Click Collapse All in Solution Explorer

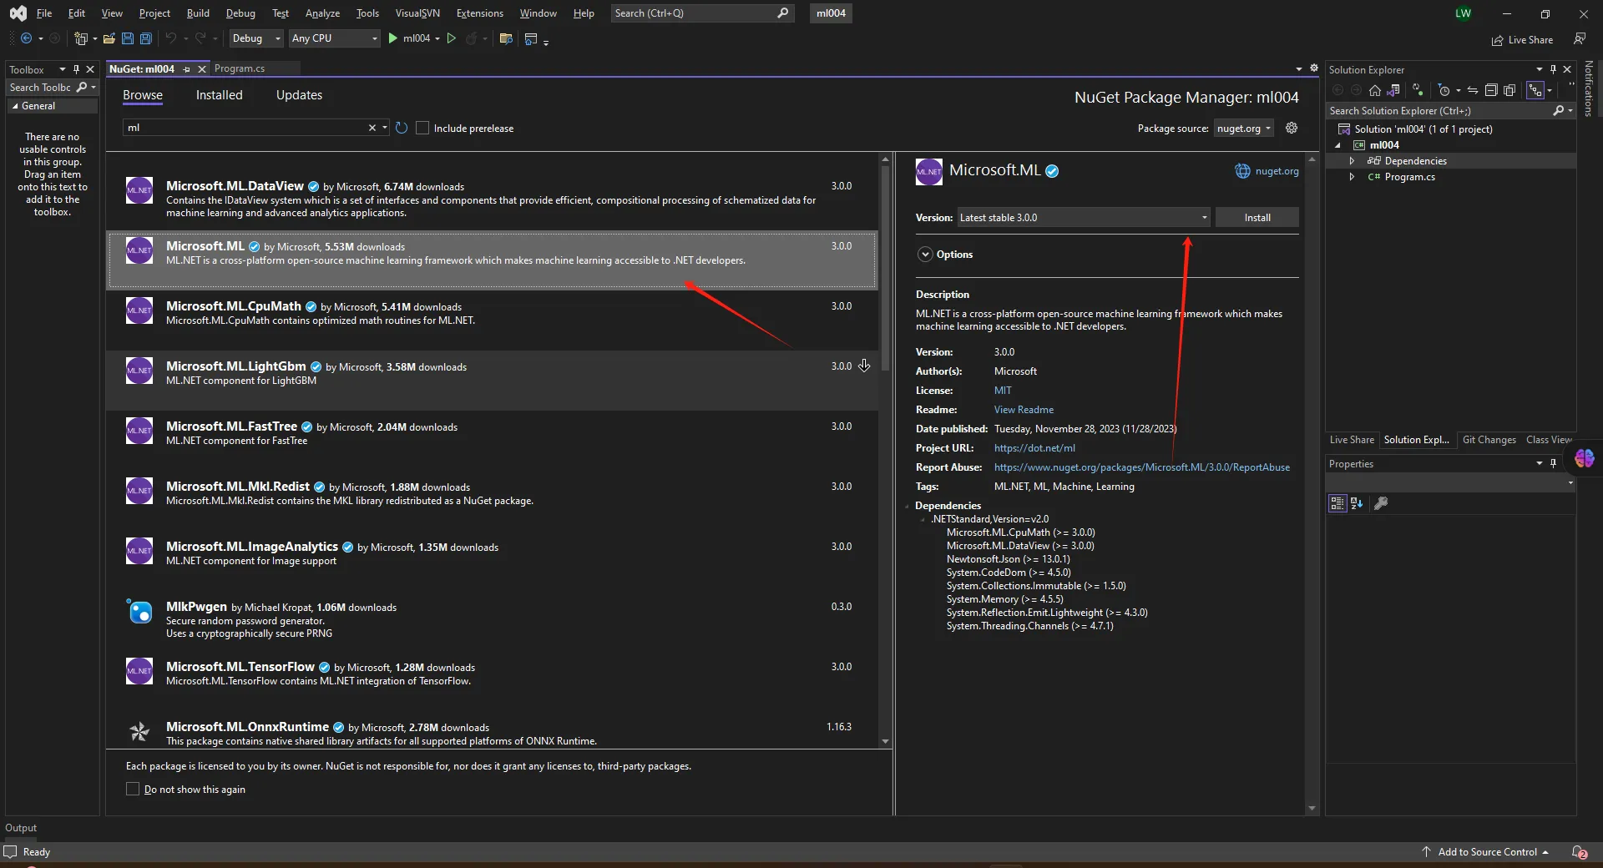click(x=1491, y=90)
